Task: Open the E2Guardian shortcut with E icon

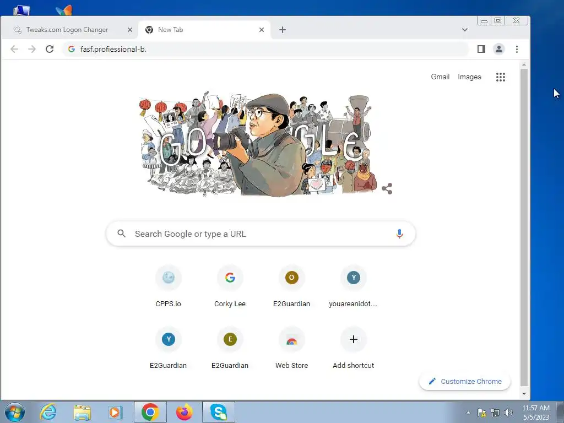Action: coord(230,349)
